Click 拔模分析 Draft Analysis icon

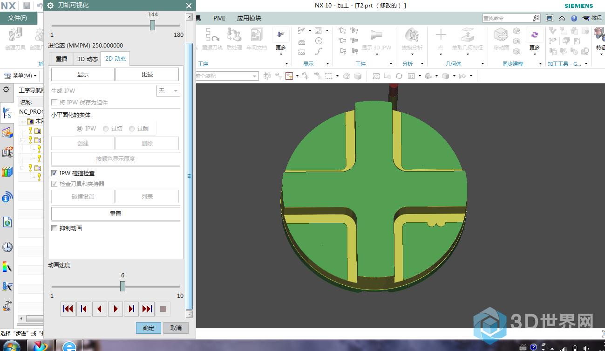pos(412,39)
